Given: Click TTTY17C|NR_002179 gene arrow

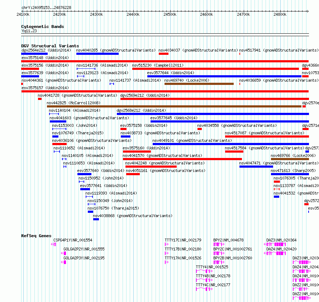Looking at the screenshot, I should (x=167, y=244).
